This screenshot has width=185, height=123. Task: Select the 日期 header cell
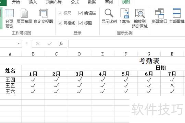pos(161,68)
